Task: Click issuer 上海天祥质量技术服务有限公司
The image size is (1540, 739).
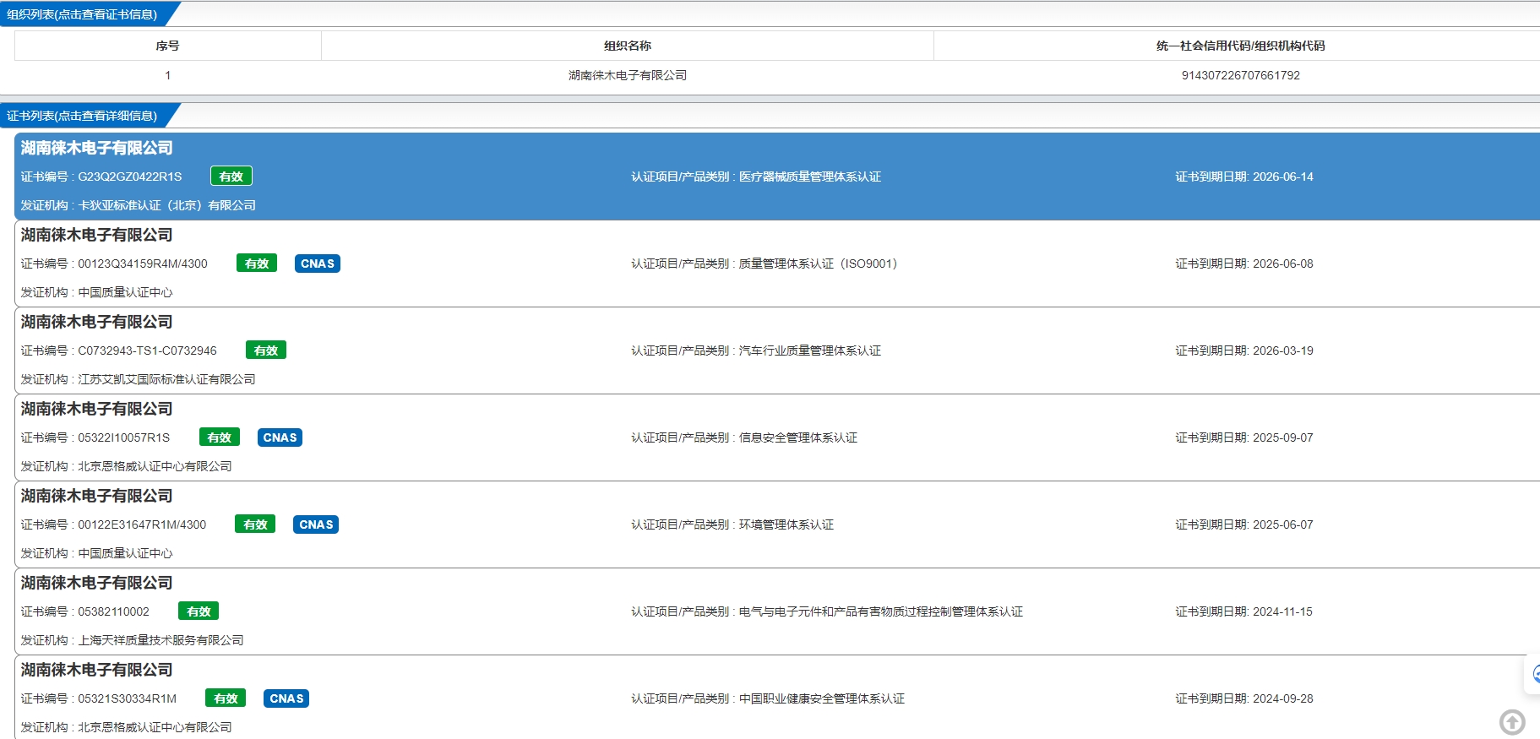Action: tap(161, 640)
